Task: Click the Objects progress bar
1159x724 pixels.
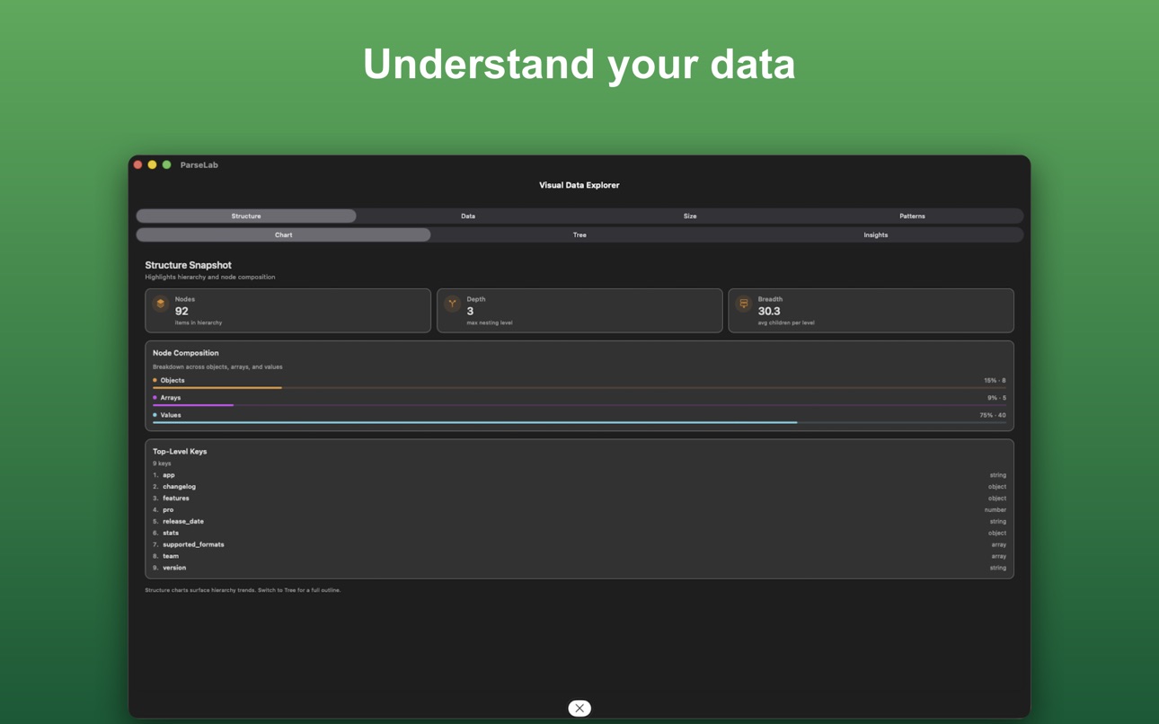Action: tap(579, 388)
